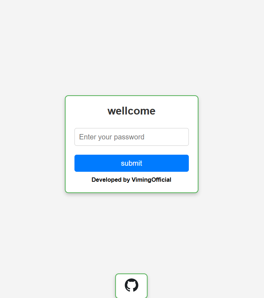Select the GitHub logo at the bottom
Screen dimensions: 264x298
tap(131, 285)
